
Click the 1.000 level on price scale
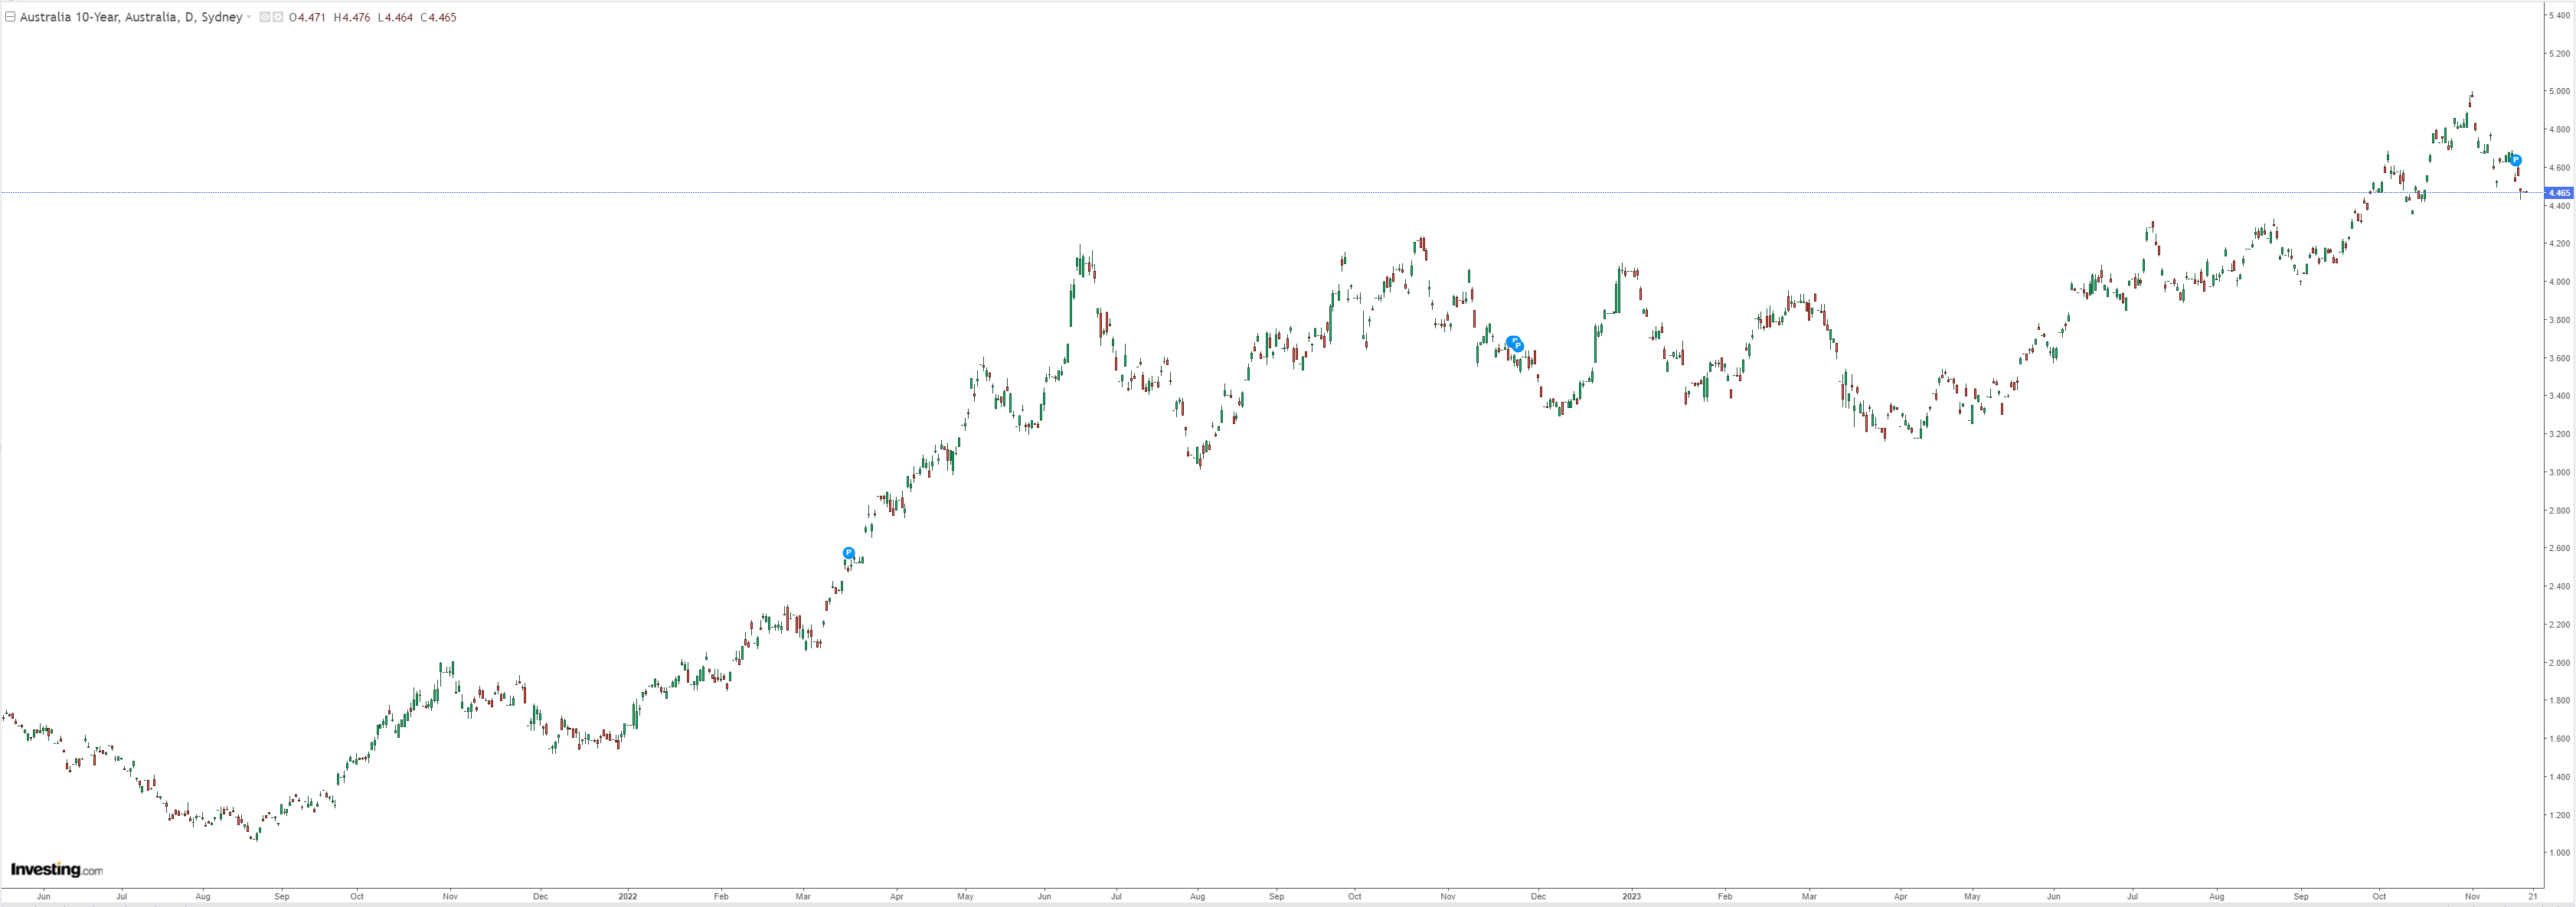click(2559, 853)
